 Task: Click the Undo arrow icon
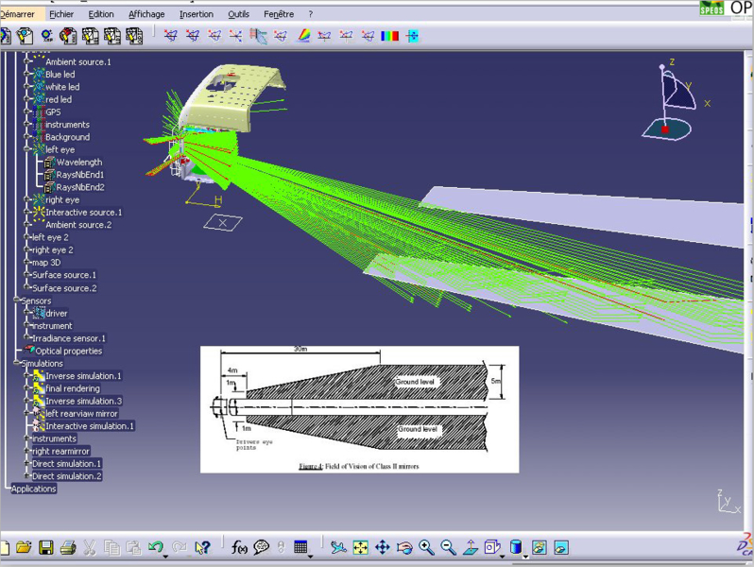point(156,547)
